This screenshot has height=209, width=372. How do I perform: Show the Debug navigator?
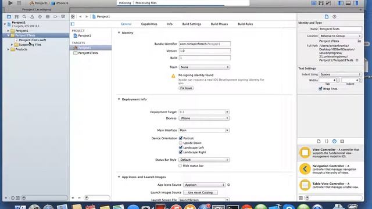coord(48,17)
